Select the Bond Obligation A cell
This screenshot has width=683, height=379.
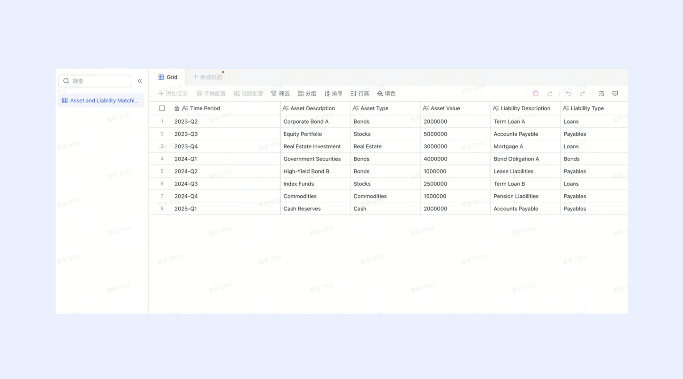[x=525, y=159]
